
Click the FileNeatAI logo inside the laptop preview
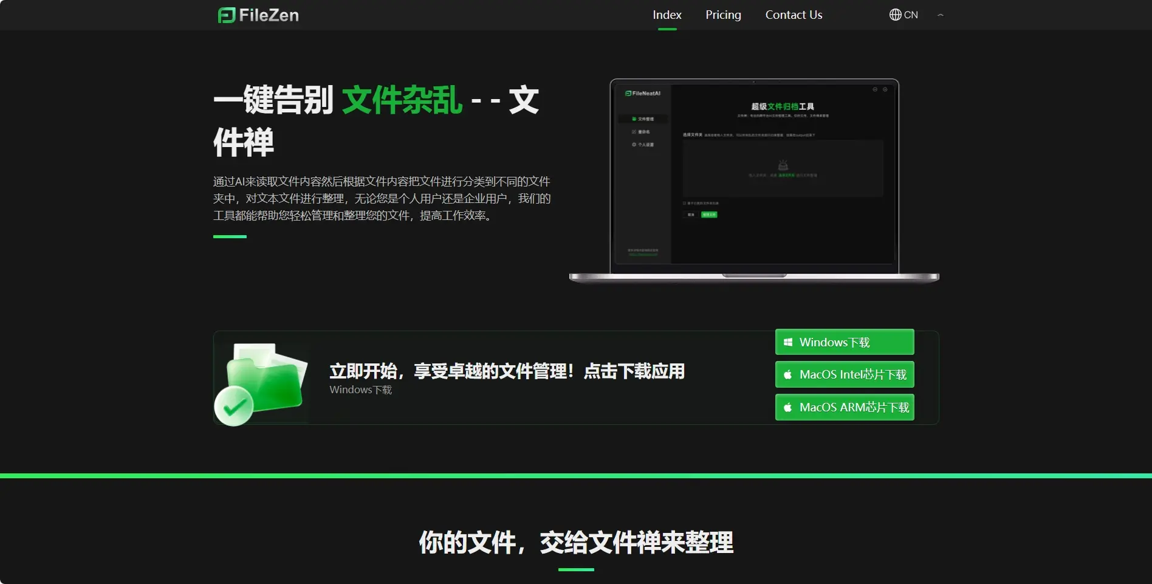(x=643, y=94)
